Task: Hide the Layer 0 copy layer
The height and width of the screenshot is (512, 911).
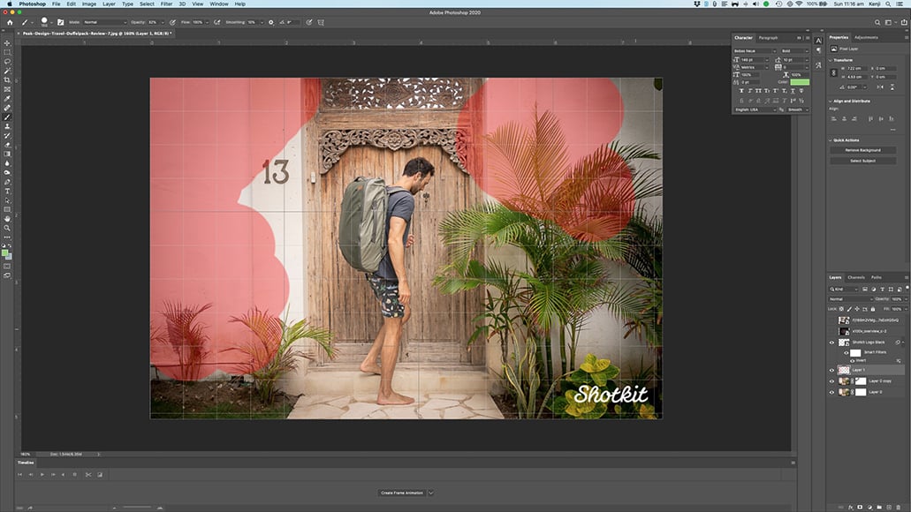Action: 831,380
